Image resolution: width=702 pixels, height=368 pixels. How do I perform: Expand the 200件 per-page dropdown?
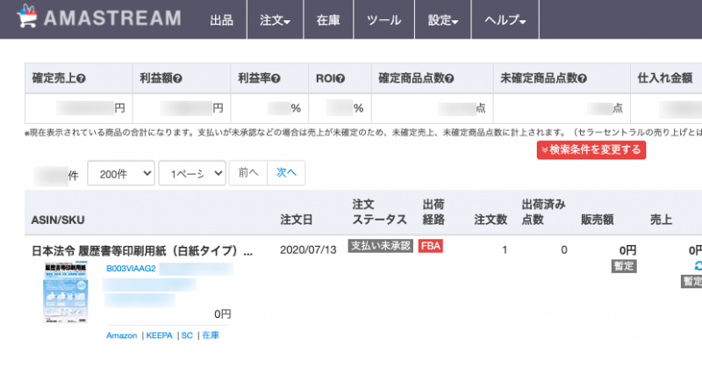121,173
